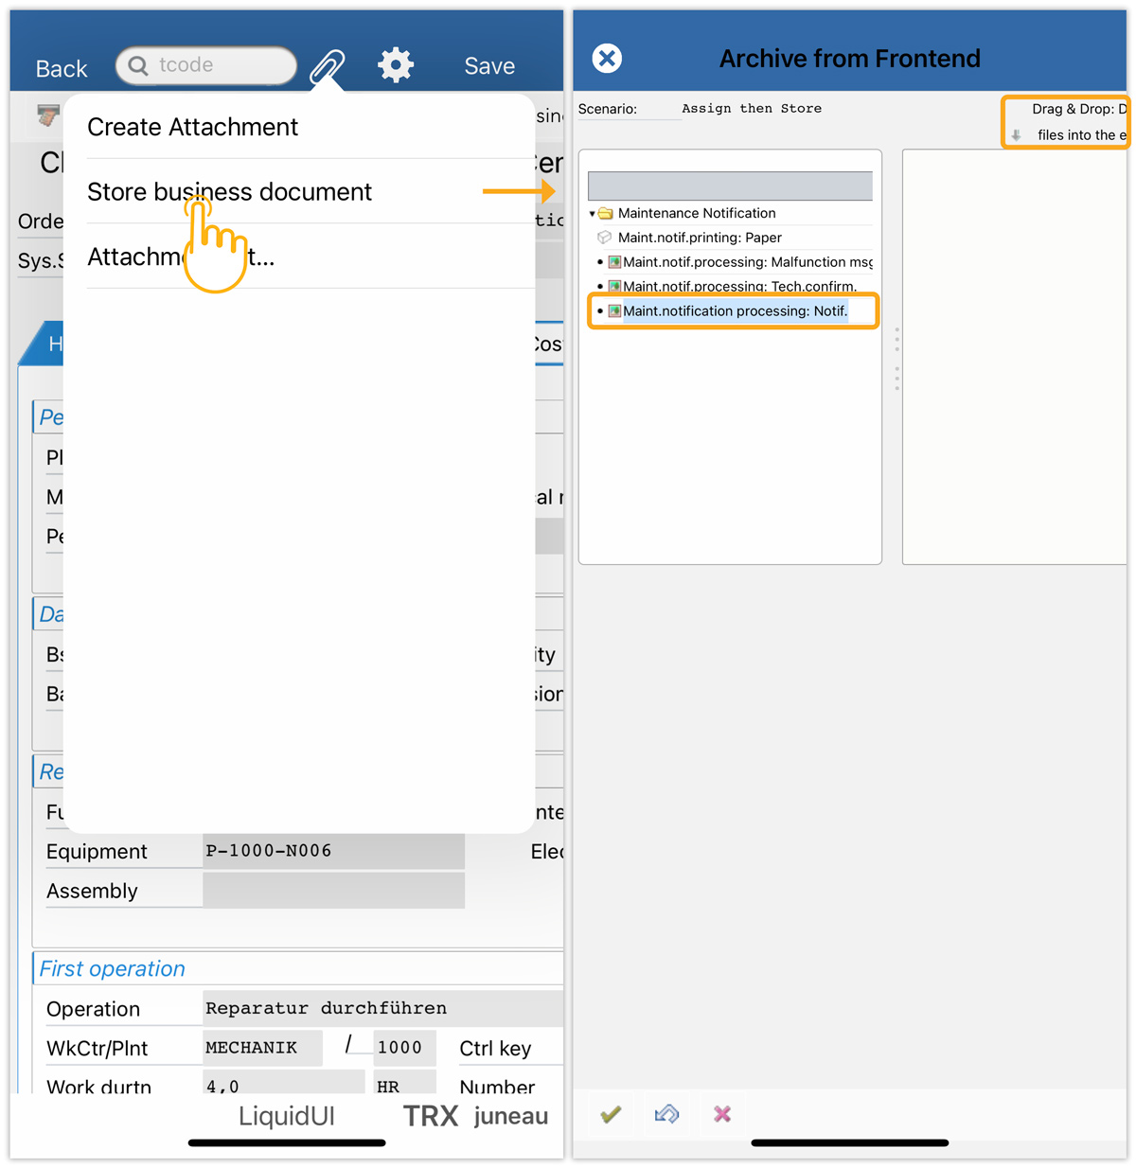Collapse the Maintenance Notification tree node
This screenshot has height=1168, width=1136.
(x=593, y=214)
